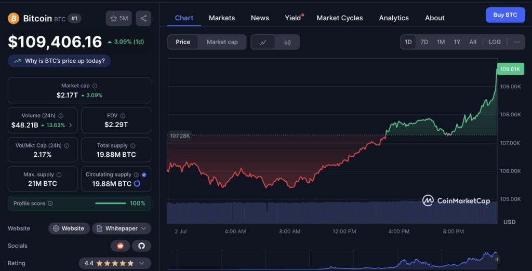
Task: Click the $2.29T FDV value
Action: point(116,125)
